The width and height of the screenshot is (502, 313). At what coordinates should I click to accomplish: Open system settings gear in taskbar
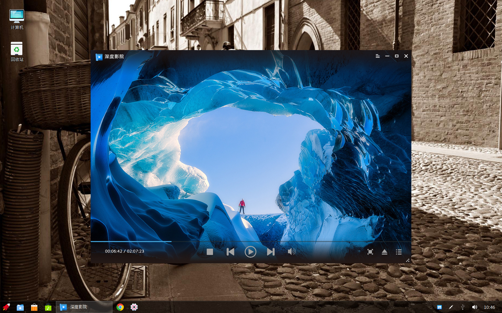coord(134,307)
